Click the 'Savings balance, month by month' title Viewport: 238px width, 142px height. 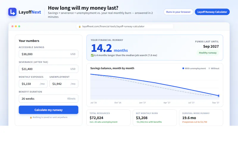tap(112, 68)
